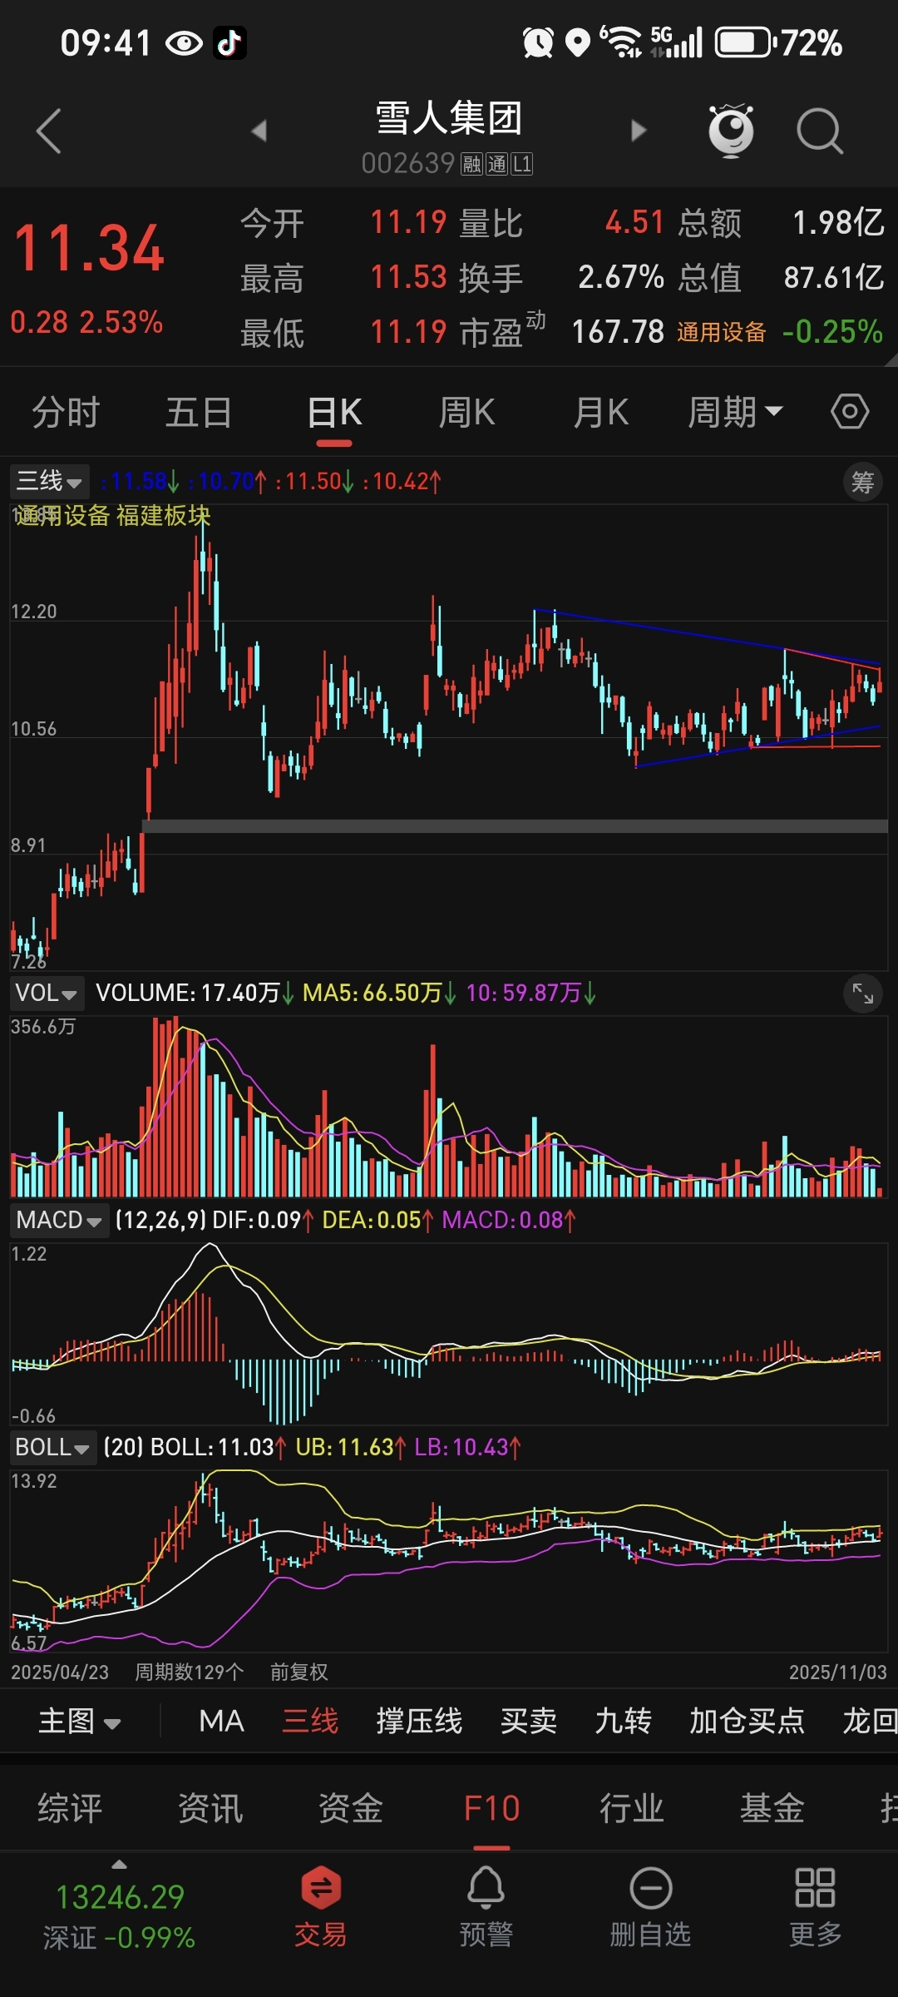The image size is (898, 1997).
Task: Tap the back arrow icon
Action: click(49, 131)
